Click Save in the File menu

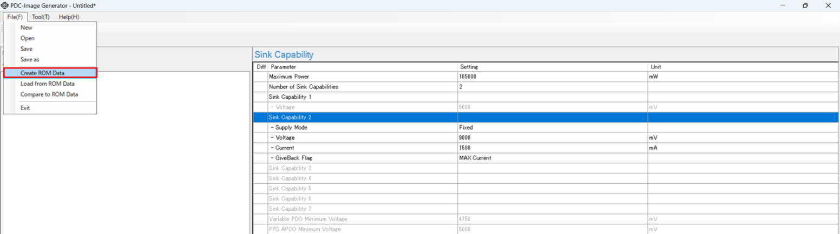tap(26, 49)
